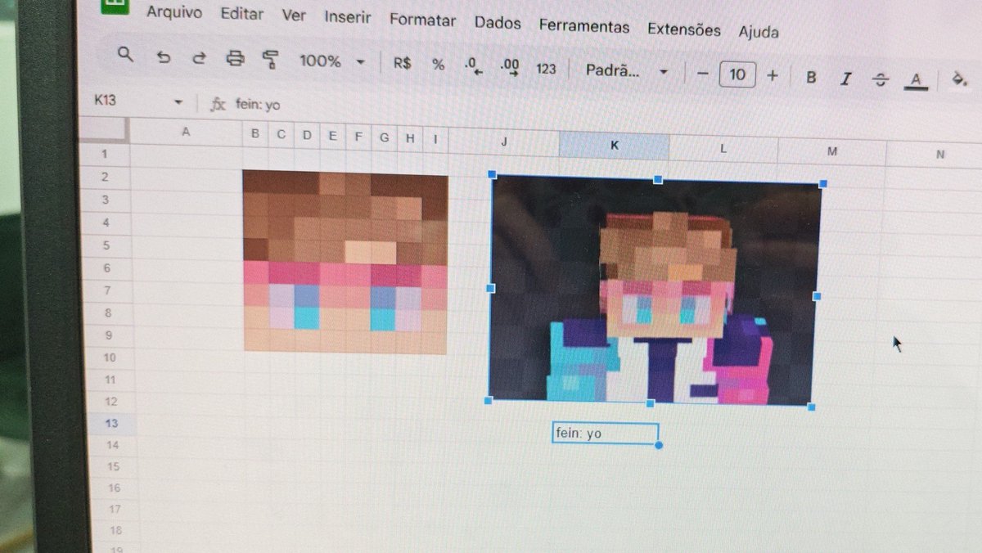Click the font size field showing 10
The height and width of the screenshot is (553, 982).
(x=737, y=74)
